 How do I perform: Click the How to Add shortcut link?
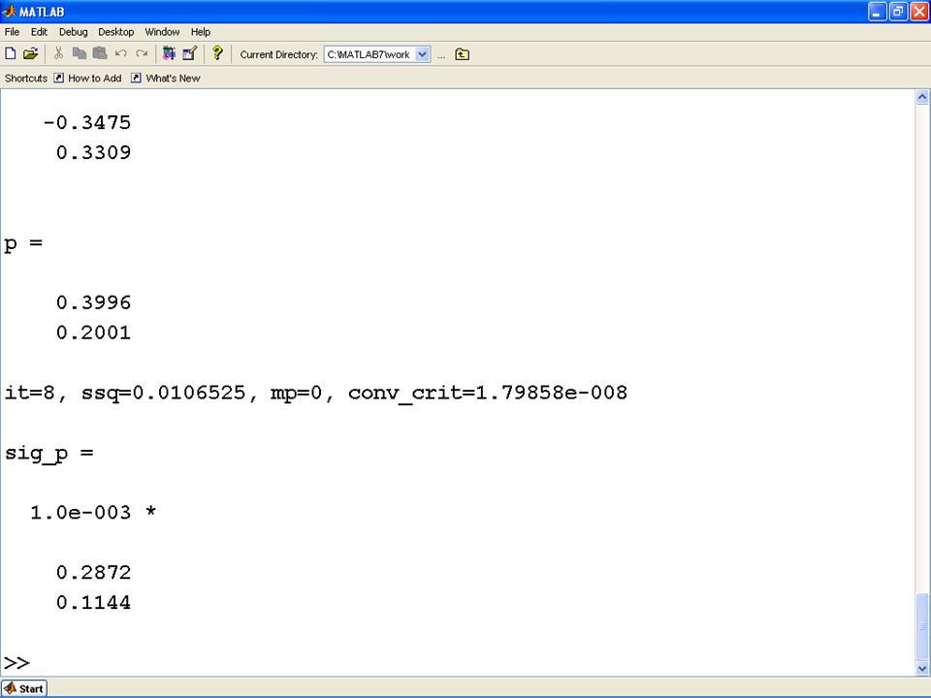(x=94, y=79)
